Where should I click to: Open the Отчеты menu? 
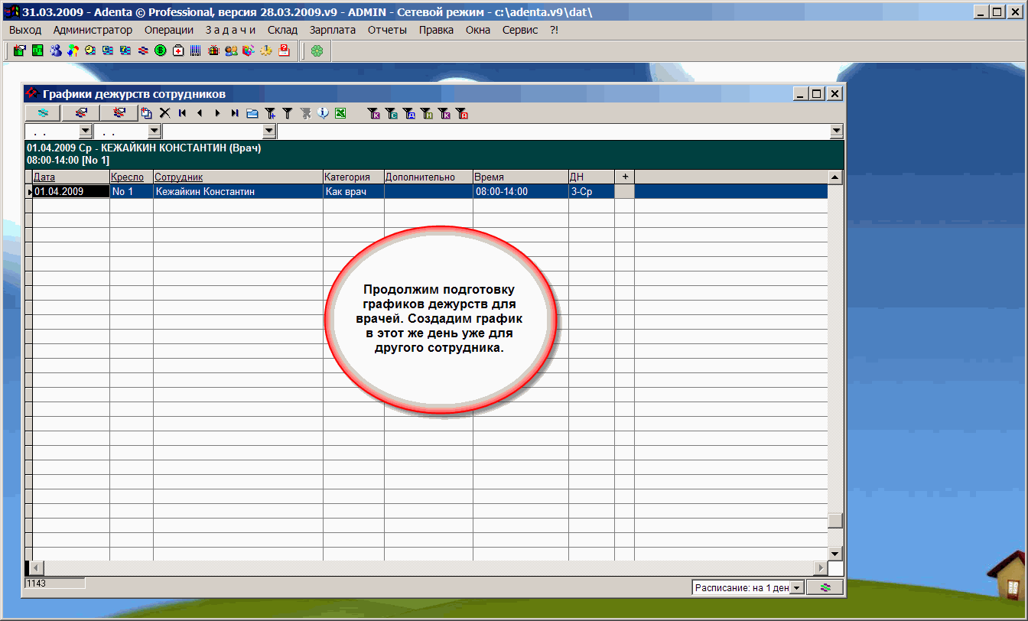[387, 30]
